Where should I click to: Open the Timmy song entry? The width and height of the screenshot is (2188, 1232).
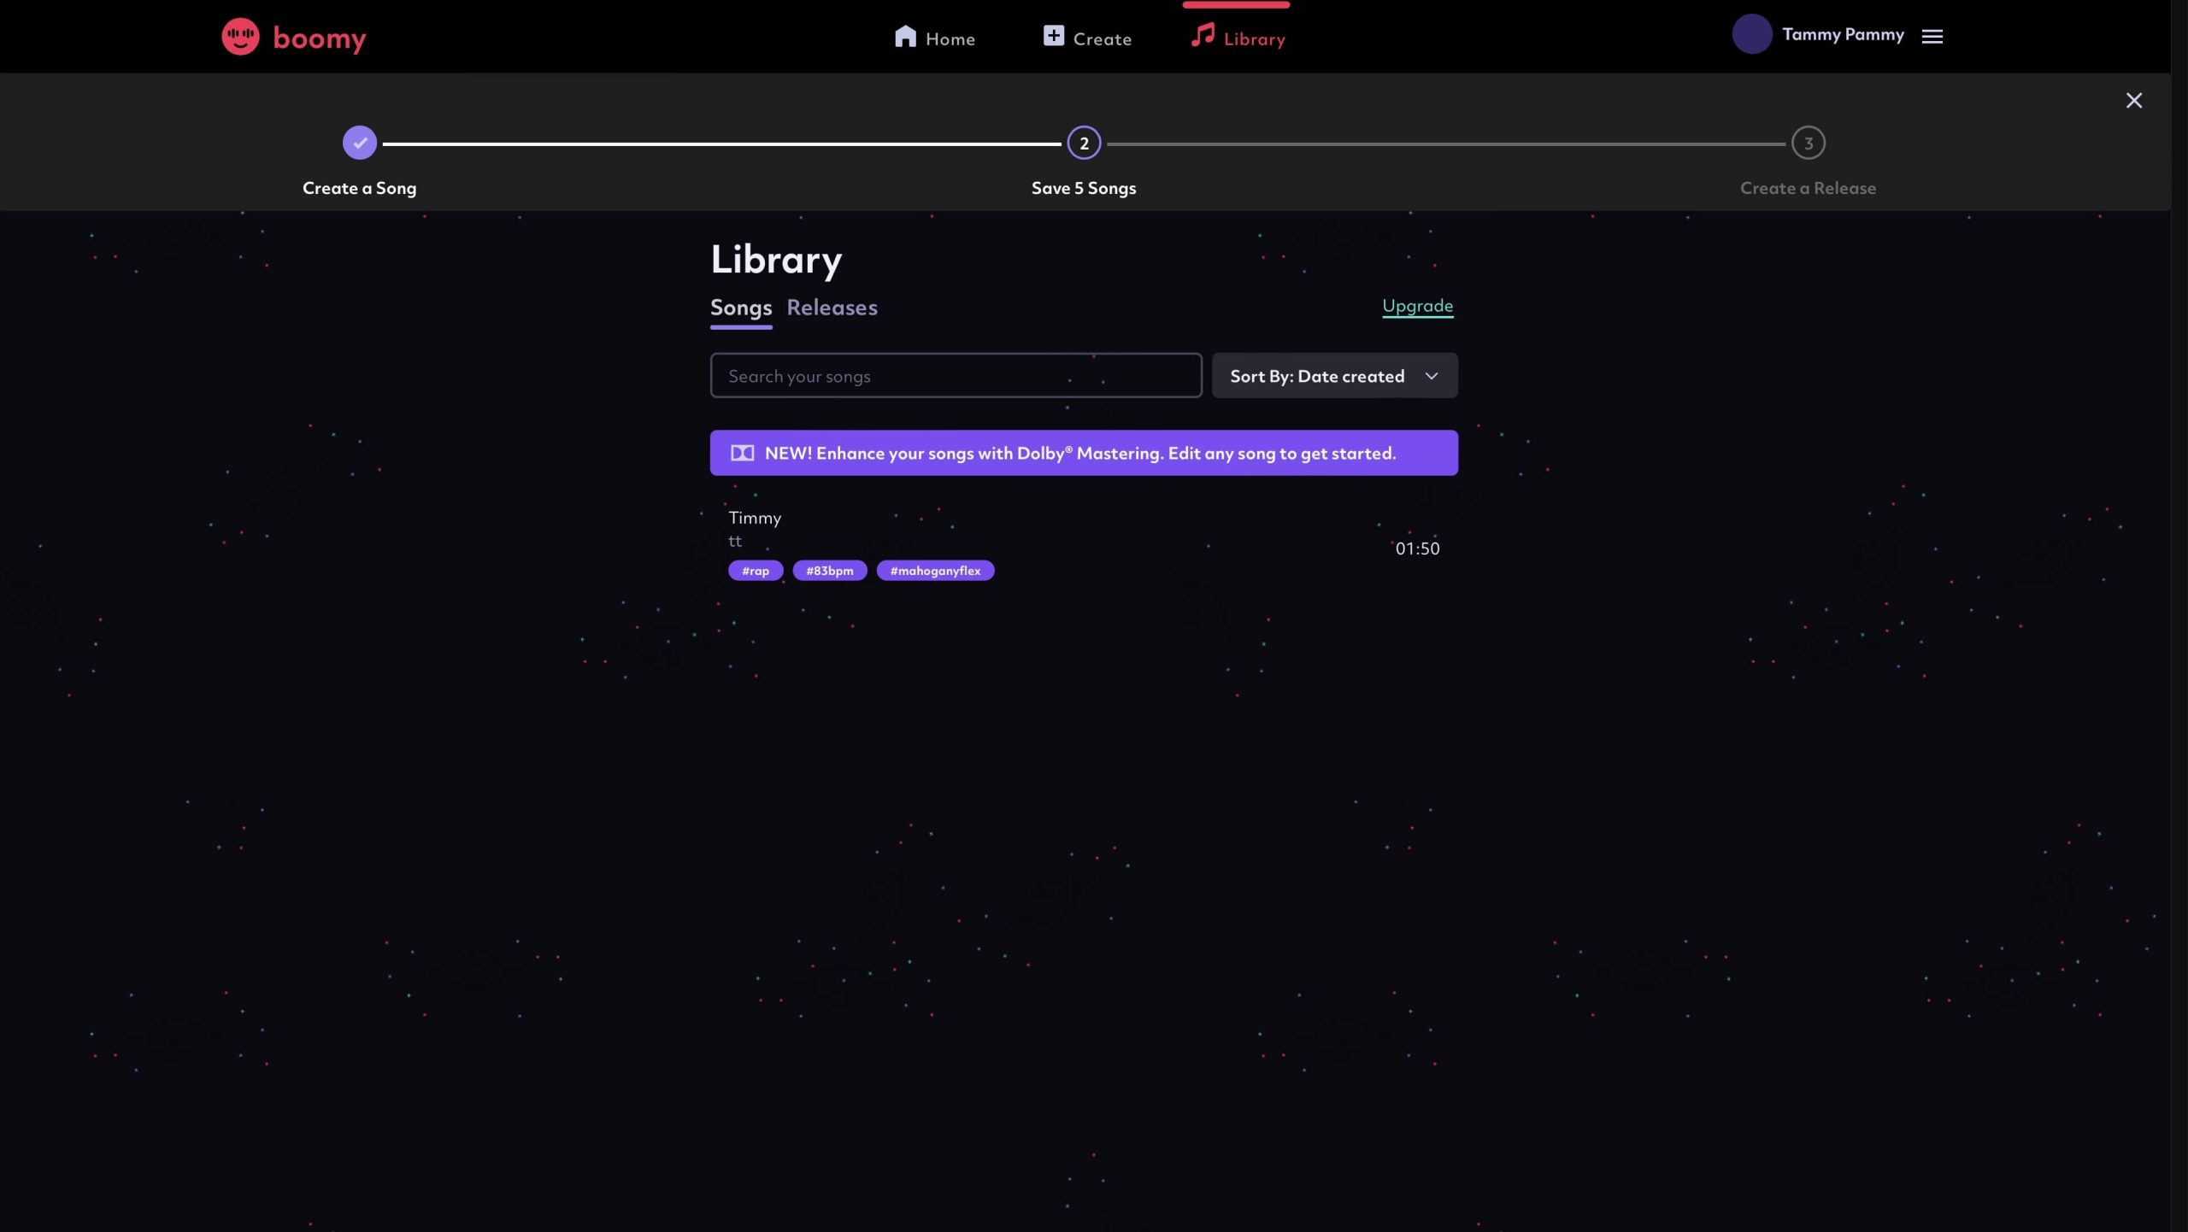754,518
